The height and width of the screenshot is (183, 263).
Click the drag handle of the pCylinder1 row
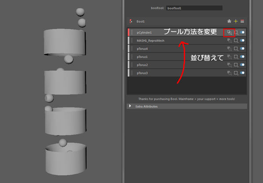(131, 32)
